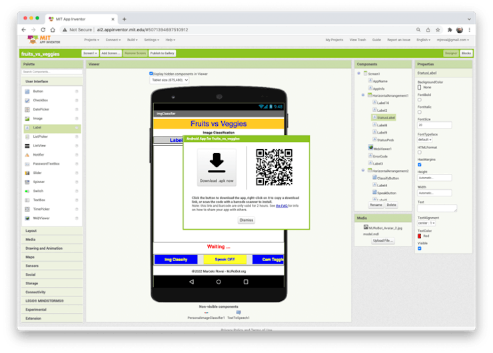Image resolution: width=493 pixels, height=353 pixels.
Task: Select the PasswordTextBox palette icon
Action: point(27,164)
